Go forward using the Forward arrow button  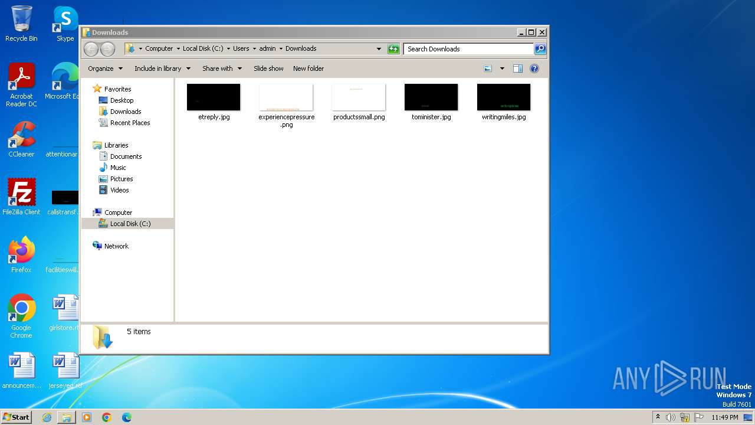point(107,49)
